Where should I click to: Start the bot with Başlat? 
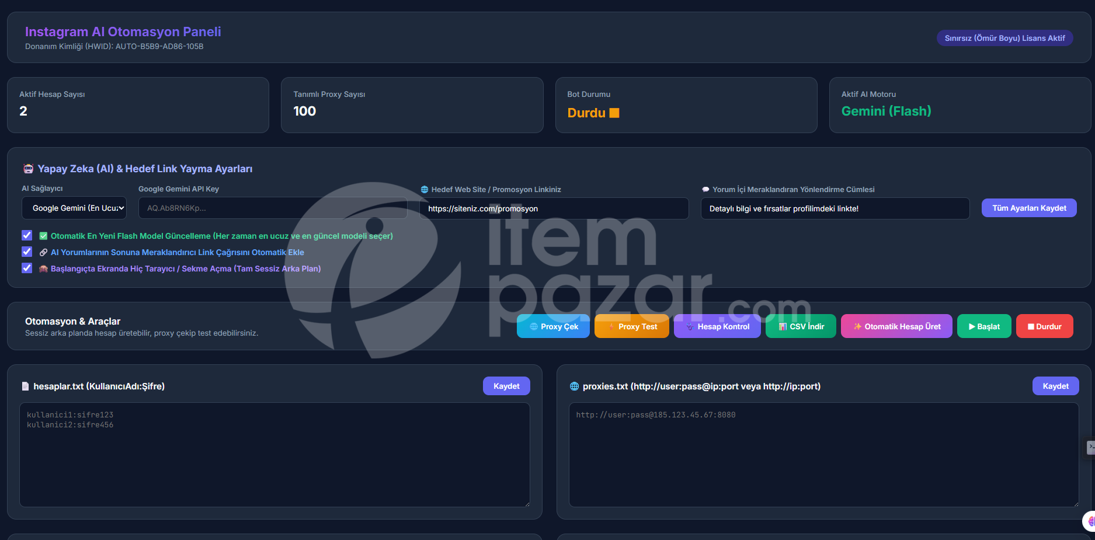984,326
